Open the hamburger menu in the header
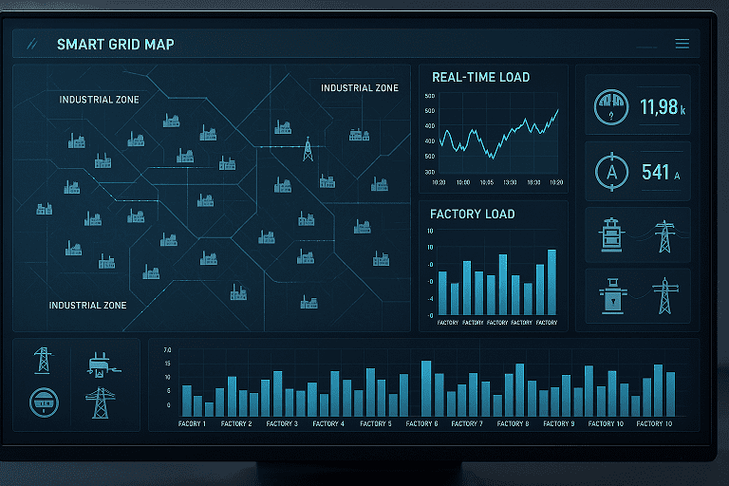This screenshot has height=486, width=729. (x=682, y=44)
